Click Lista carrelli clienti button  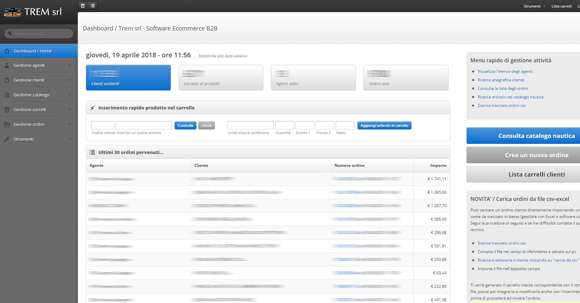pos(523,175)
